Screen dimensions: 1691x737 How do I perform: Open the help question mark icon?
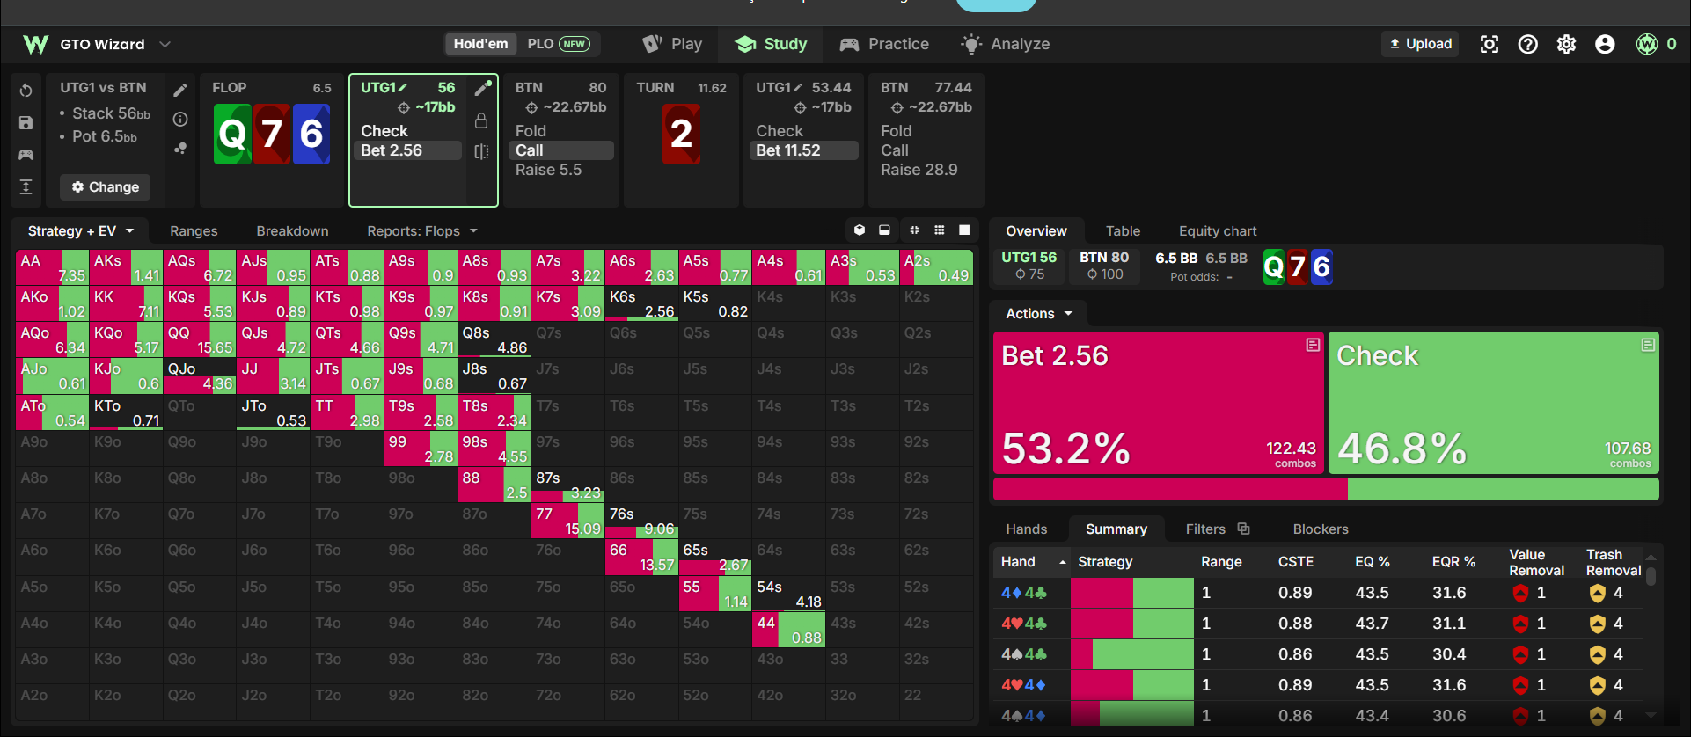point(1528,44)
